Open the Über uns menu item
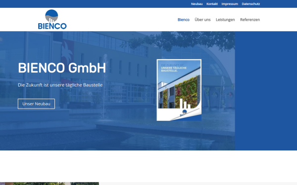This screenshot has width=297, height=185. [x=202, y=20]
